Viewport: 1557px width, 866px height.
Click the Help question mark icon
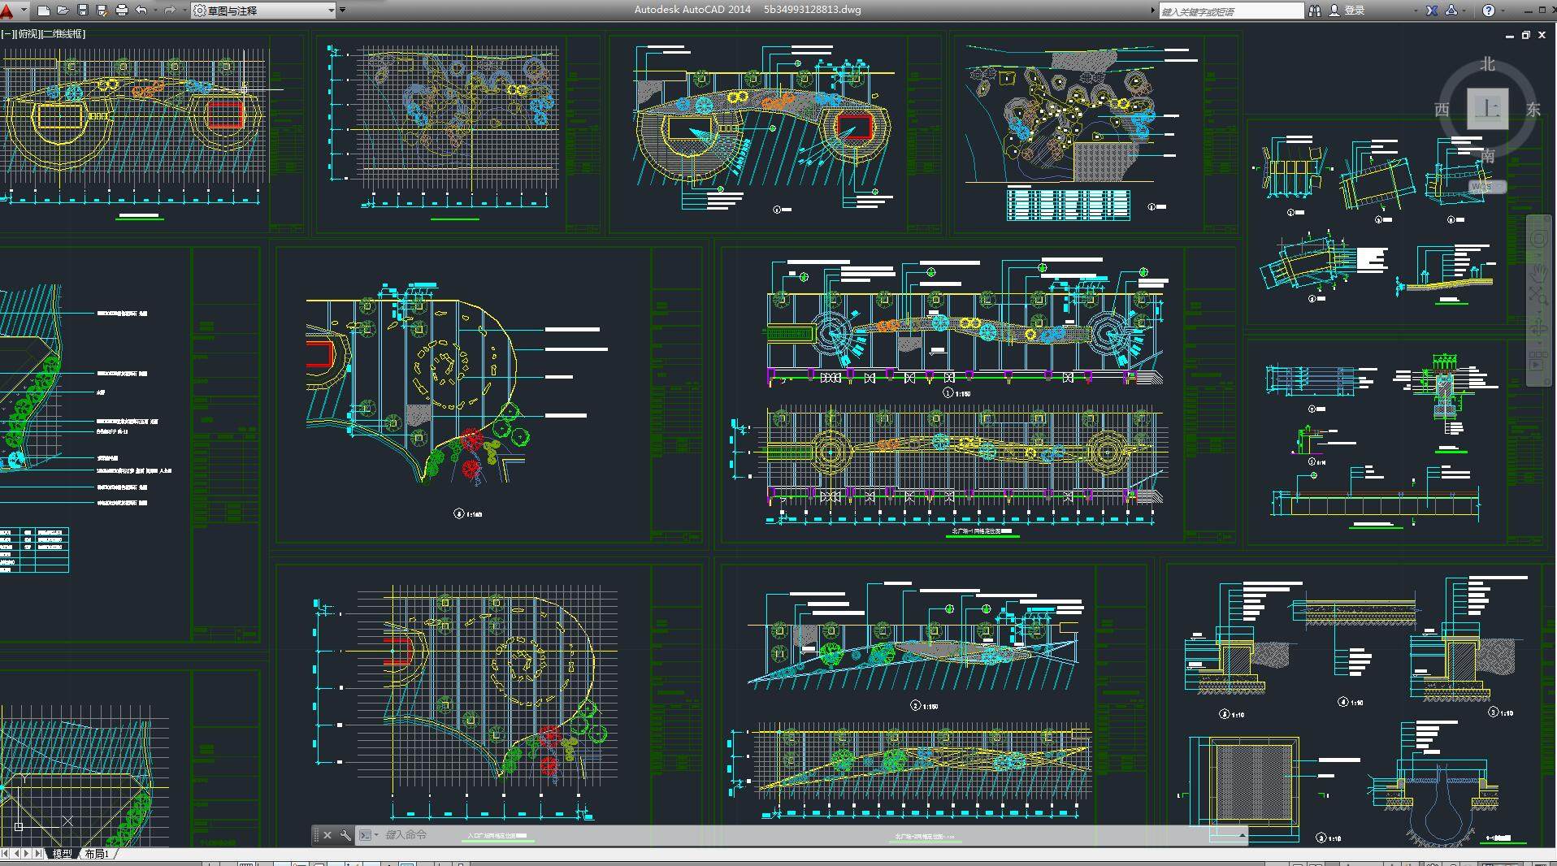[1488, 11]
